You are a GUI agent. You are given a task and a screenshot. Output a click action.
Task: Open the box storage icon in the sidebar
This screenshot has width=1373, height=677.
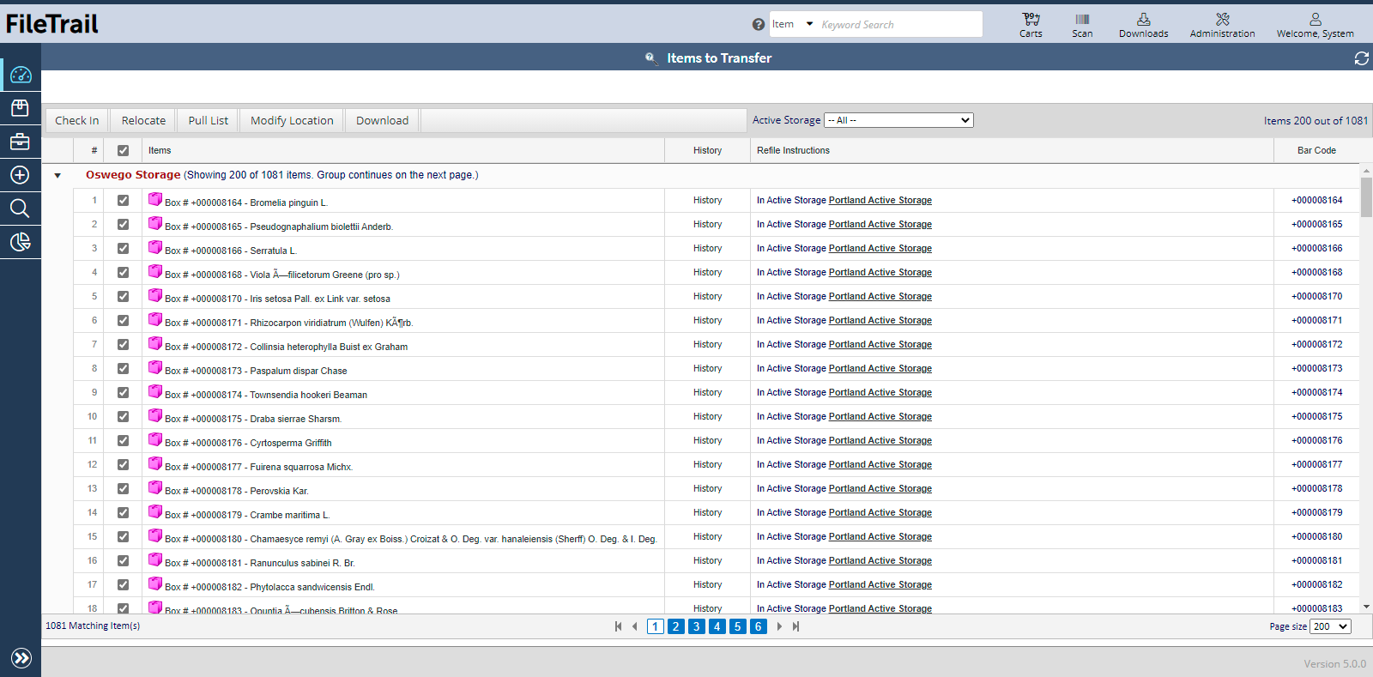pos(21,108)
